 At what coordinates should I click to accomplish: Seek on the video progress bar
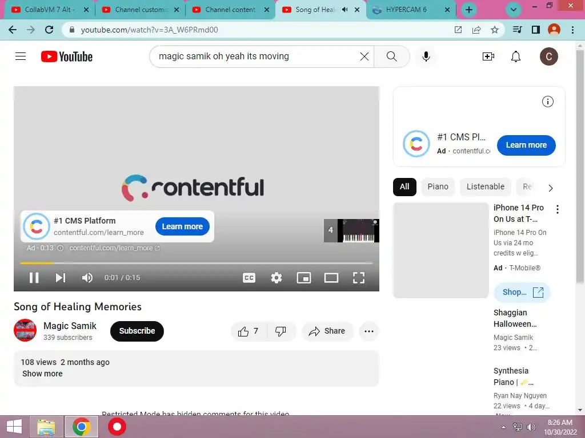[x=197, y=263]
